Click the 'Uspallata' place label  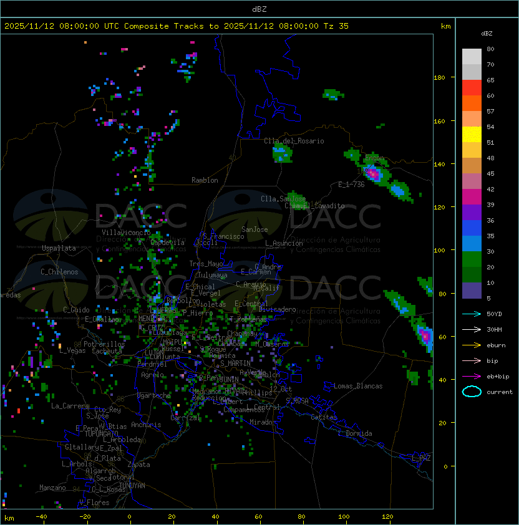59,248
